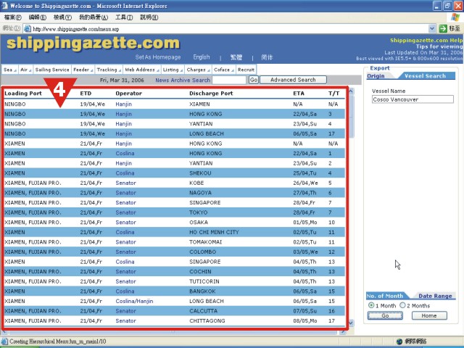Open the 檔案(F) File menu

13,17
